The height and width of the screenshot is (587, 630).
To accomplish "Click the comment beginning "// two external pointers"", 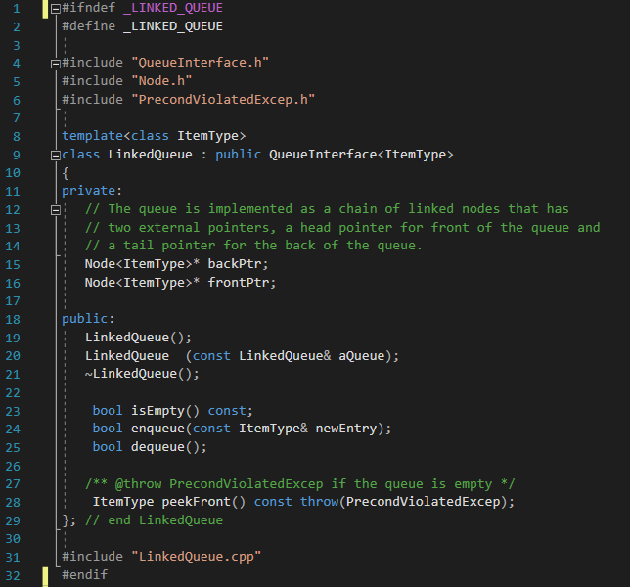I will click(x=342, y=228).
